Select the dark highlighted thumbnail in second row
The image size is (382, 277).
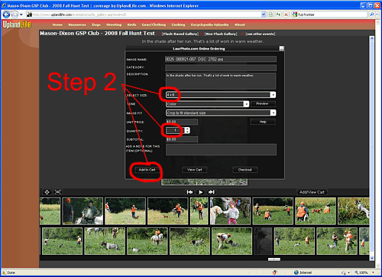click(263, 241)
